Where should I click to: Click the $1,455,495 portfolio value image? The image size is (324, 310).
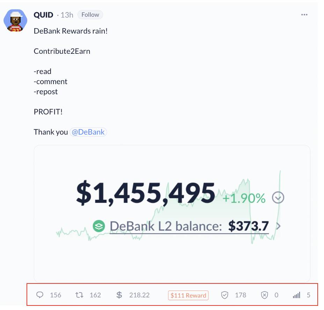[172, 214]
